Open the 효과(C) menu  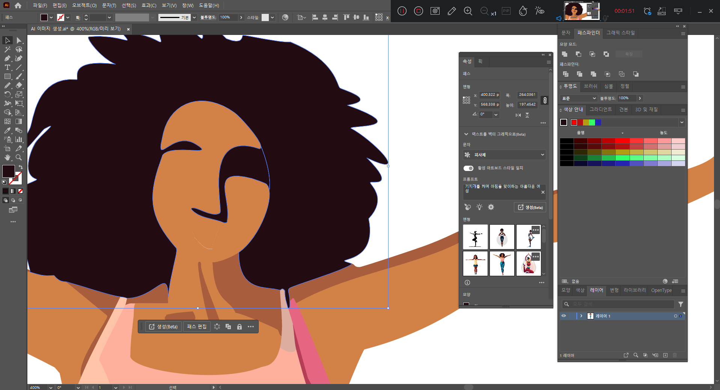tap(149, 5)
